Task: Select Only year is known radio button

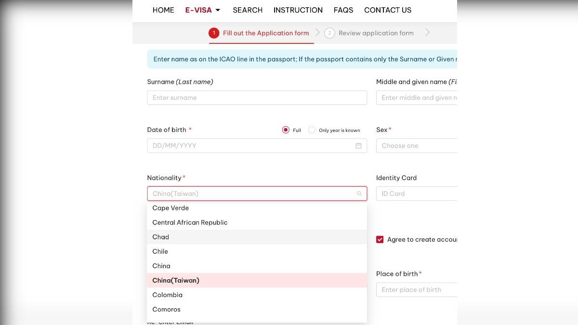Action: pyautogui.click(x=312, y=130)
